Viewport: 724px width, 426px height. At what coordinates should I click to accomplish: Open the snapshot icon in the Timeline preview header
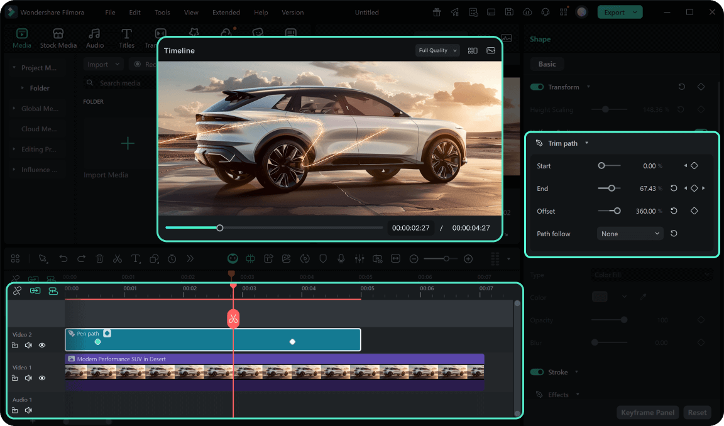tap(490, 50)
